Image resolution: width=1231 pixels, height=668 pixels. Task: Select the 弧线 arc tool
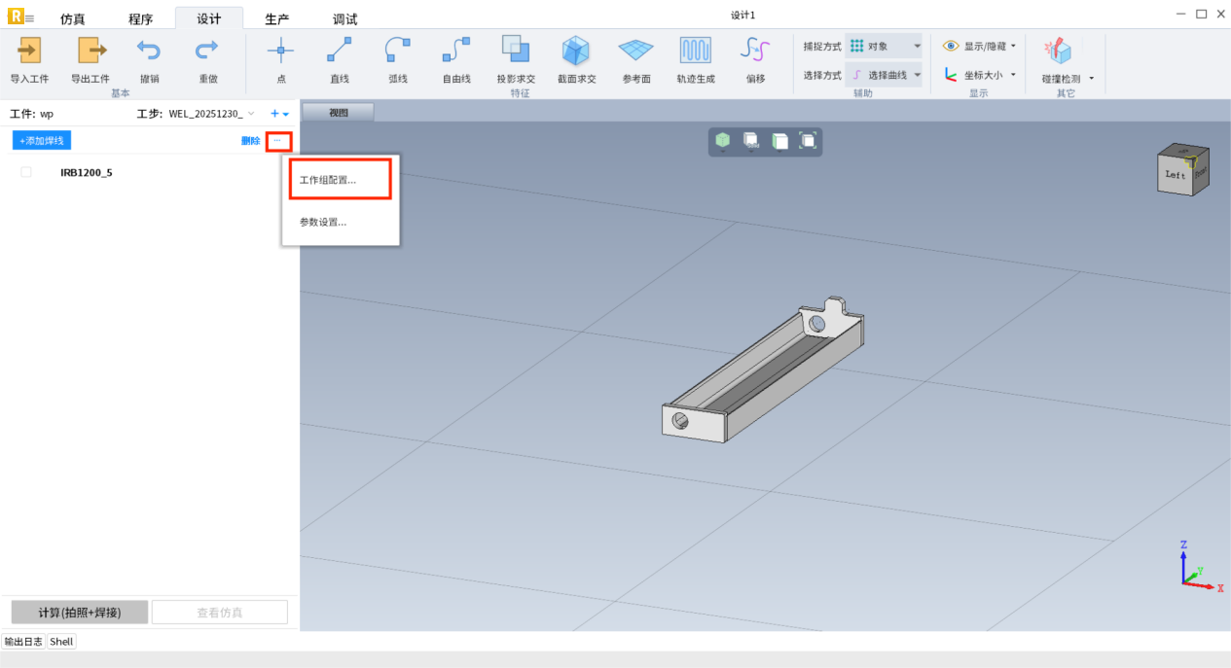[397, 51]
